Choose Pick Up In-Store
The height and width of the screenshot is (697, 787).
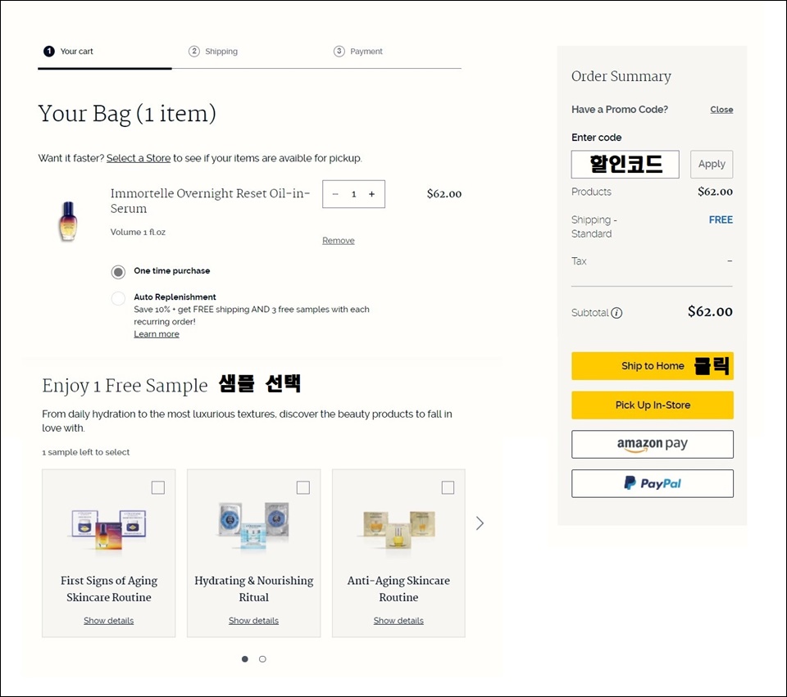coord(653,405)
